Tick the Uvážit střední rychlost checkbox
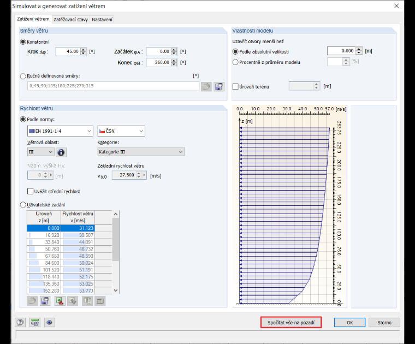415x344 pixels. (30, 191)
